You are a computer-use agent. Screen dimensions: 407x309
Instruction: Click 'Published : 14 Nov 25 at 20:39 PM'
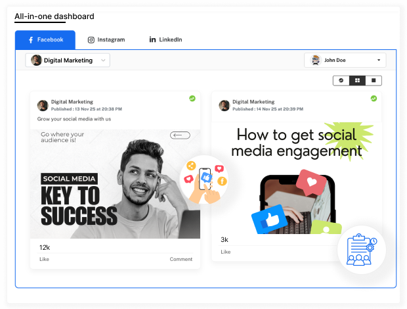coord(268,109)
